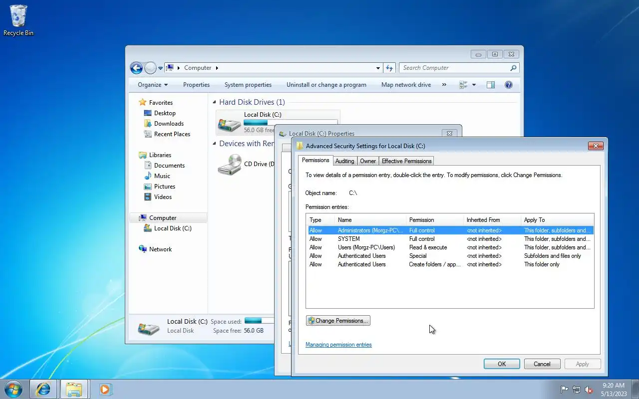Image resolution: width=639 pixels, height=399 pixels.
Task: Open the Recycle Bin desktop icon
Action: coord(18,20)
